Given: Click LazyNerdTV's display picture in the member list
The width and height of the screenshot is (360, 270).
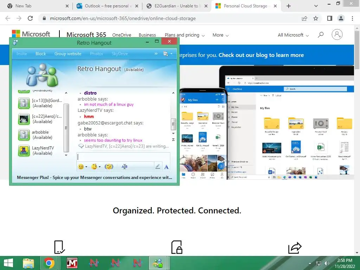Looking at the screenshot, I should click(24, 150).
